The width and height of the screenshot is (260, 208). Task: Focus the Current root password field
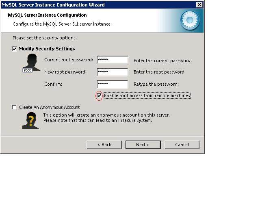click(x=113, y=60)
